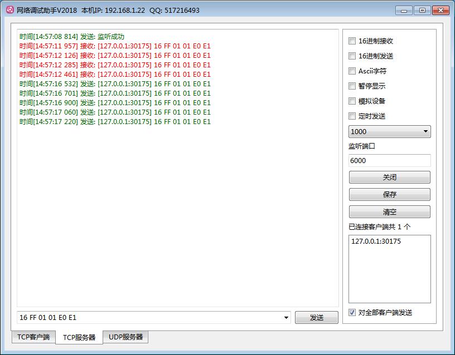Enable the 模拟设备 checkbox
This screenshot has width=455, height=355.
coord(352,101)
